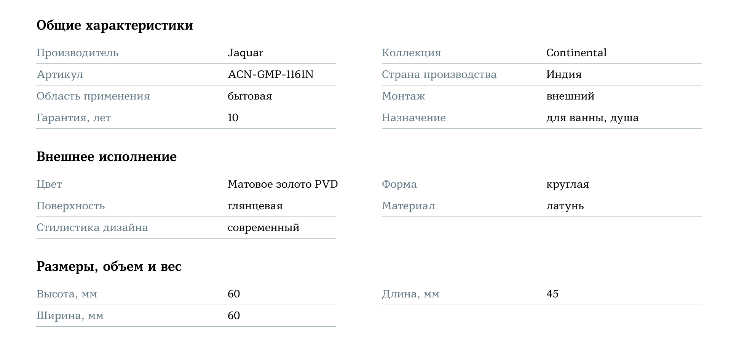Click the "Общие характеристики" section heading

tap(115, 25)
